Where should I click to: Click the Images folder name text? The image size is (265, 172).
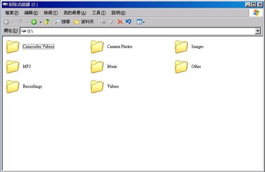point(198,47)
